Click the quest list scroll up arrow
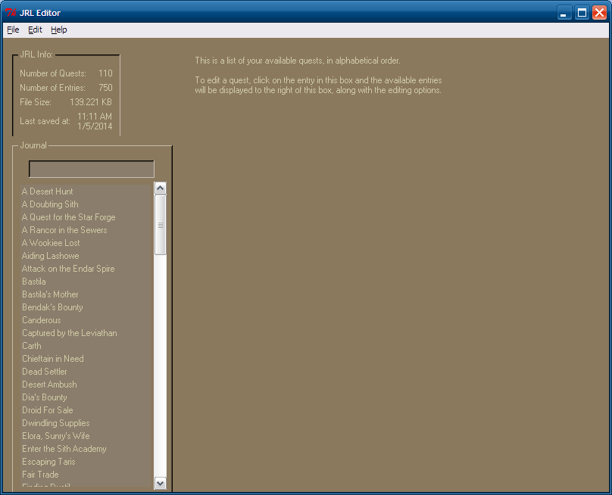Viewport: 612px width, 495px height. point(161,188)
